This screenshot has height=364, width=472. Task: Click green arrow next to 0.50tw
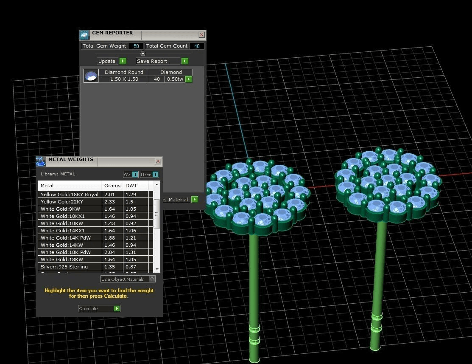click(189, 79)
